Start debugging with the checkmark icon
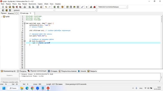Image resolution: width=163 pixels, height=91 pixels. point(82,7)
